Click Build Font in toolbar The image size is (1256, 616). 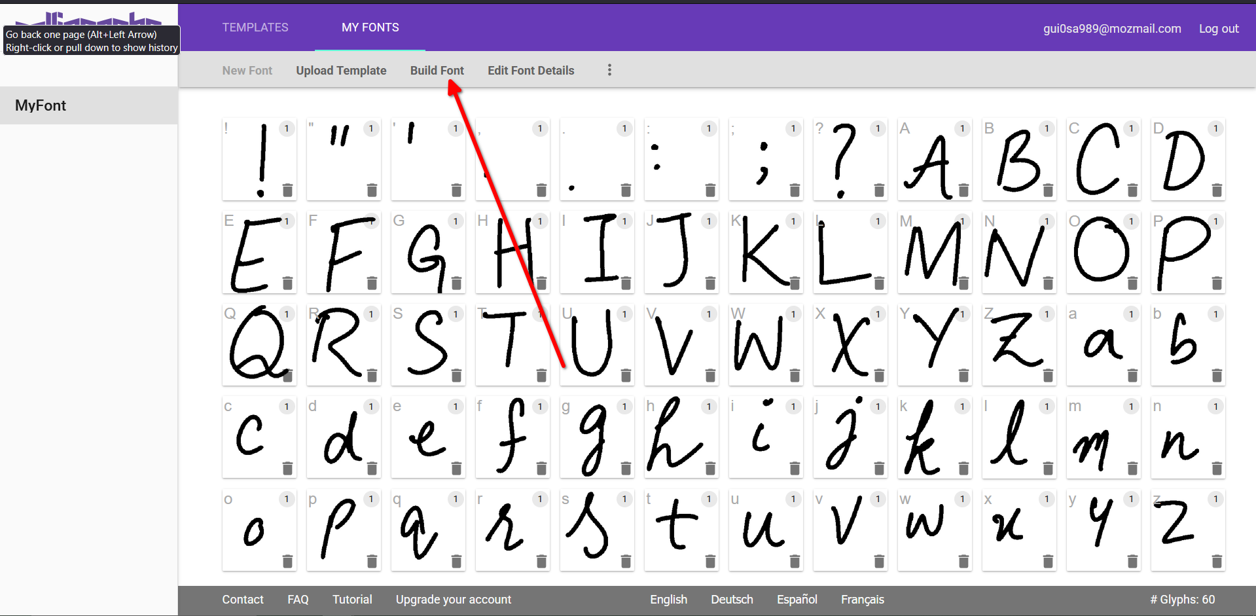[437, 71]
